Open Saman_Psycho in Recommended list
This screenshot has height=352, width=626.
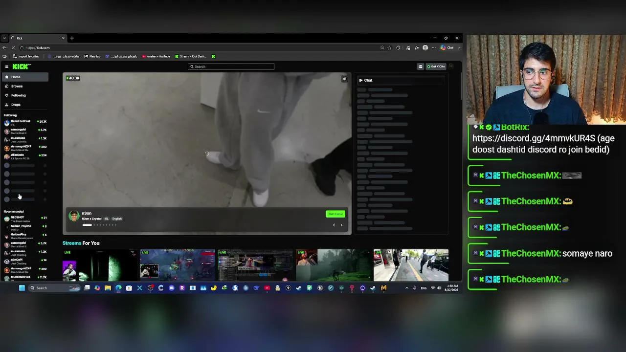click(25, 227)
